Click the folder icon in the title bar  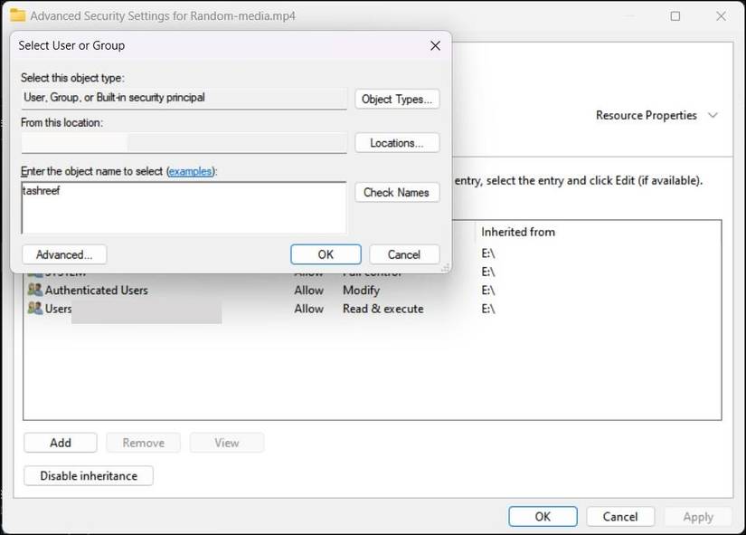17,15
